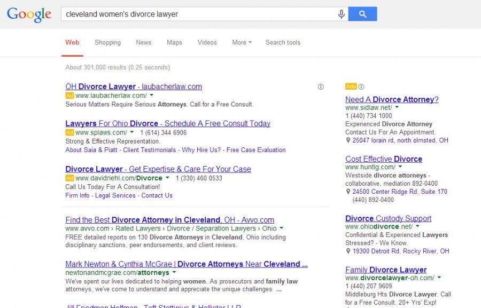Switch to the News tab
The height and width of the screenshot is (308, 481).
pyautogui.click(x=144, y=43)
